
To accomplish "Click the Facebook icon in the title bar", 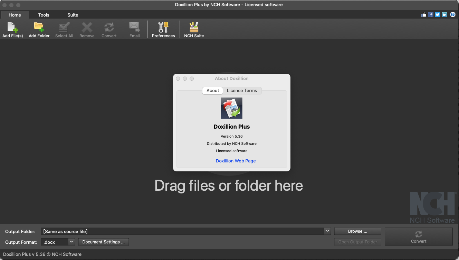I will click(430, 14).
